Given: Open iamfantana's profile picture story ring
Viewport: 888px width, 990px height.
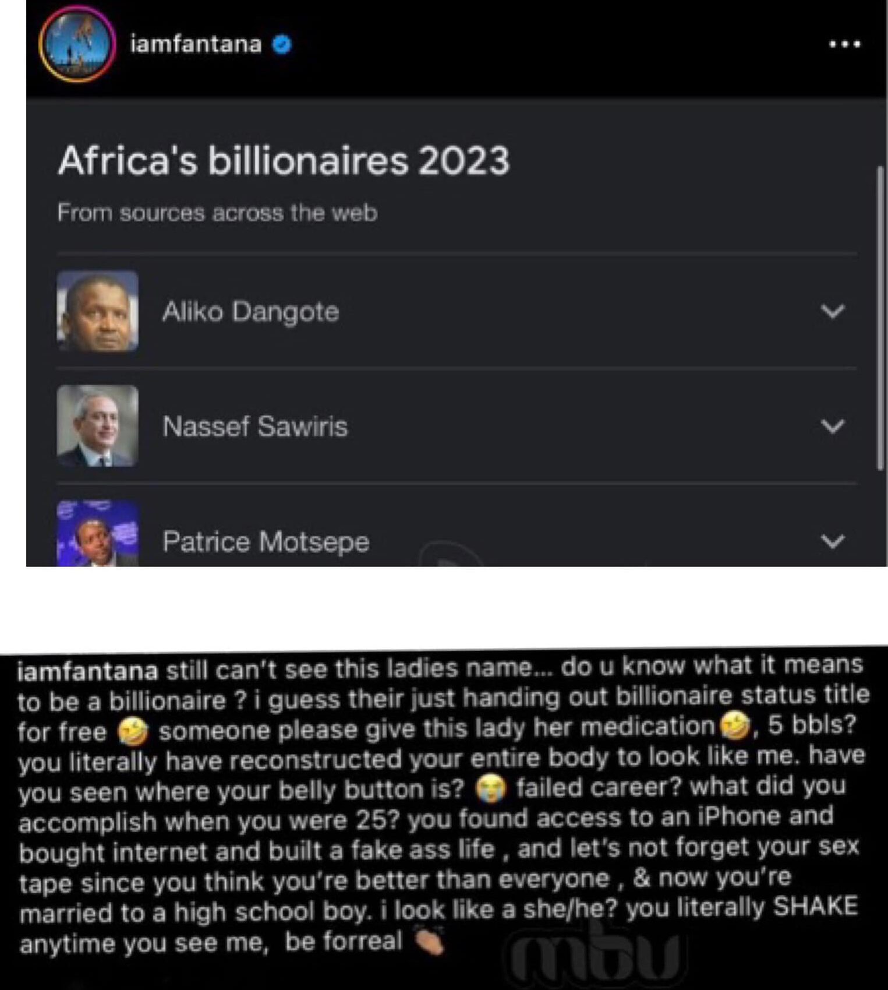Looking at the screenshot, I should pyautogui.click(x=77, y=44).
